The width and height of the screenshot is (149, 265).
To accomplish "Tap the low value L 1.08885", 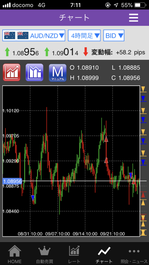I will tap(126, 68).
